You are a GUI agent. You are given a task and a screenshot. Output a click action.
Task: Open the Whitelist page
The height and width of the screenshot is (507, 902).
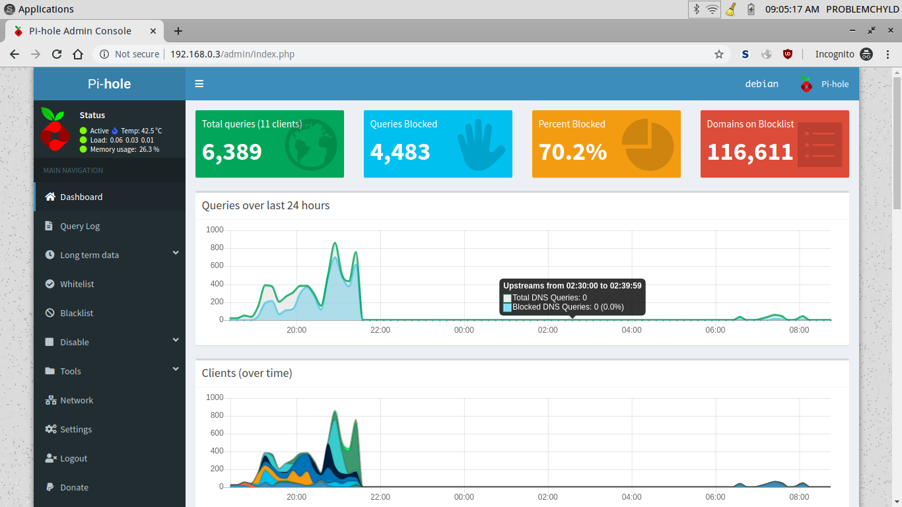click(x=110, y=284)
